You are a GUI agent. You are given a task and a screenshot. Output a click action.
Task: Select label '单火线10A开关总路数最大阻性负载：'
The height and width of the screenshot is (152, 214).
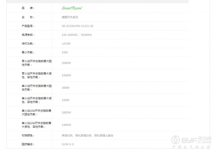click(x=36, y=113)
